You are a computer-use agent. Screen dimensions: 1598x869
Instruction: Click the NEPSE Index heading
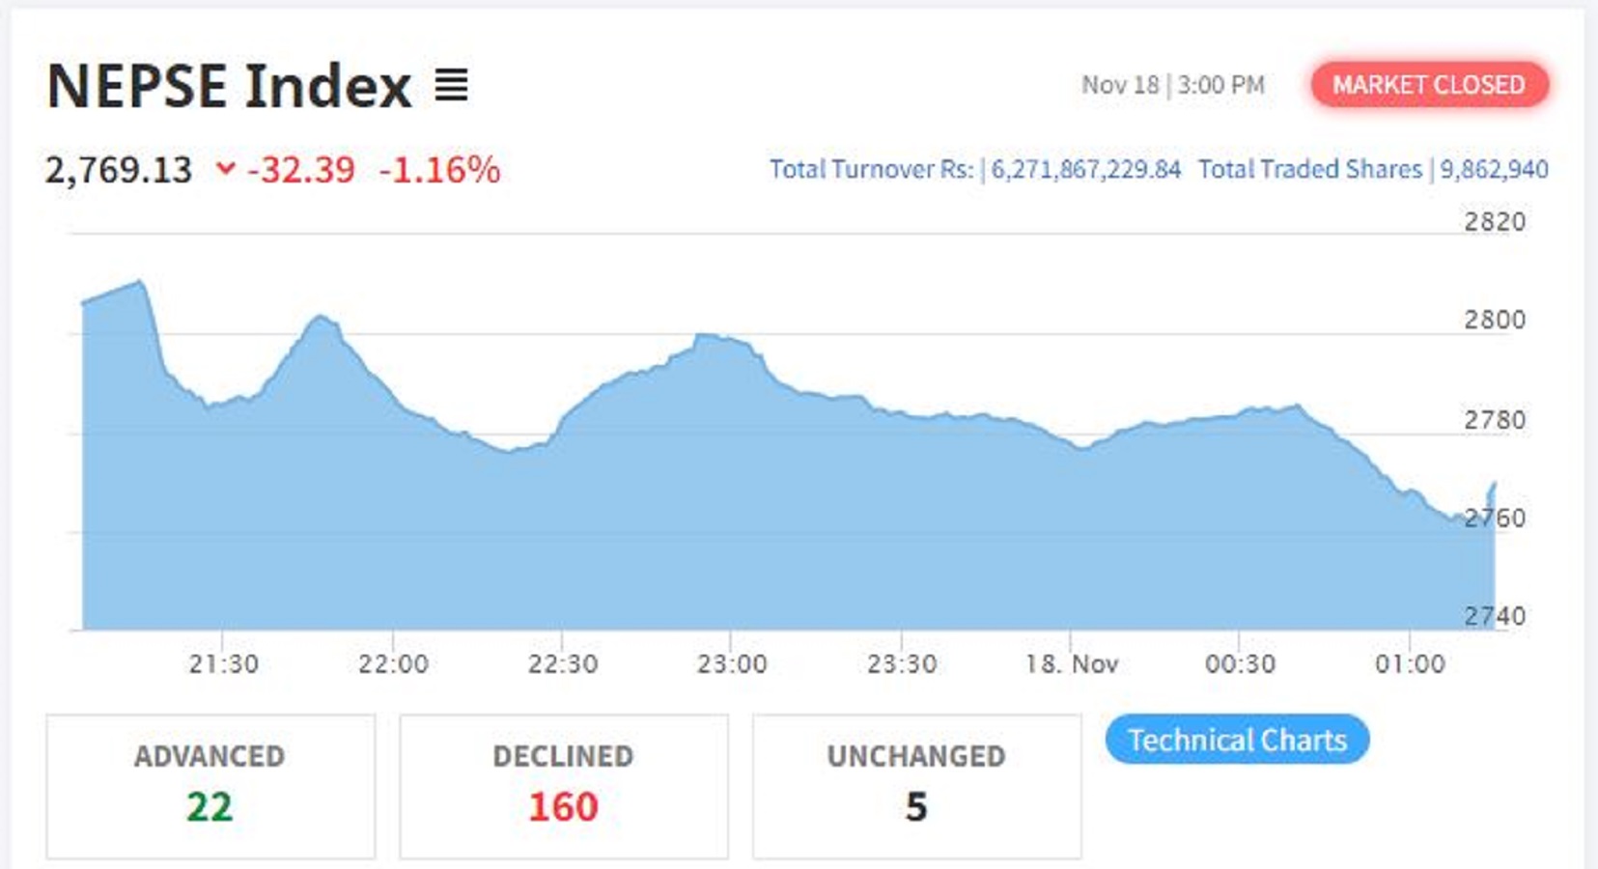[x=230, y=86]
